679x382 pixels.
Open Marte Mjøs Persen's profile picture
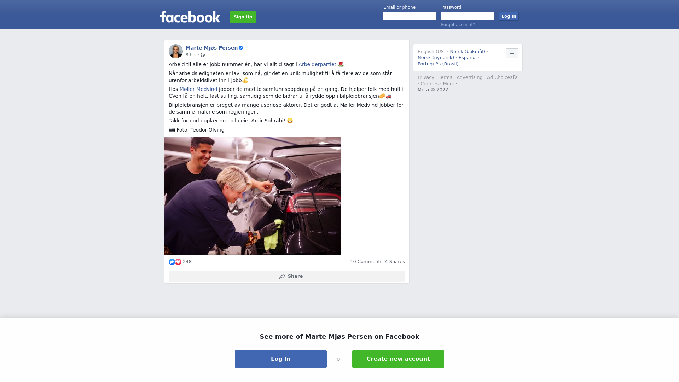pos(176,51)
